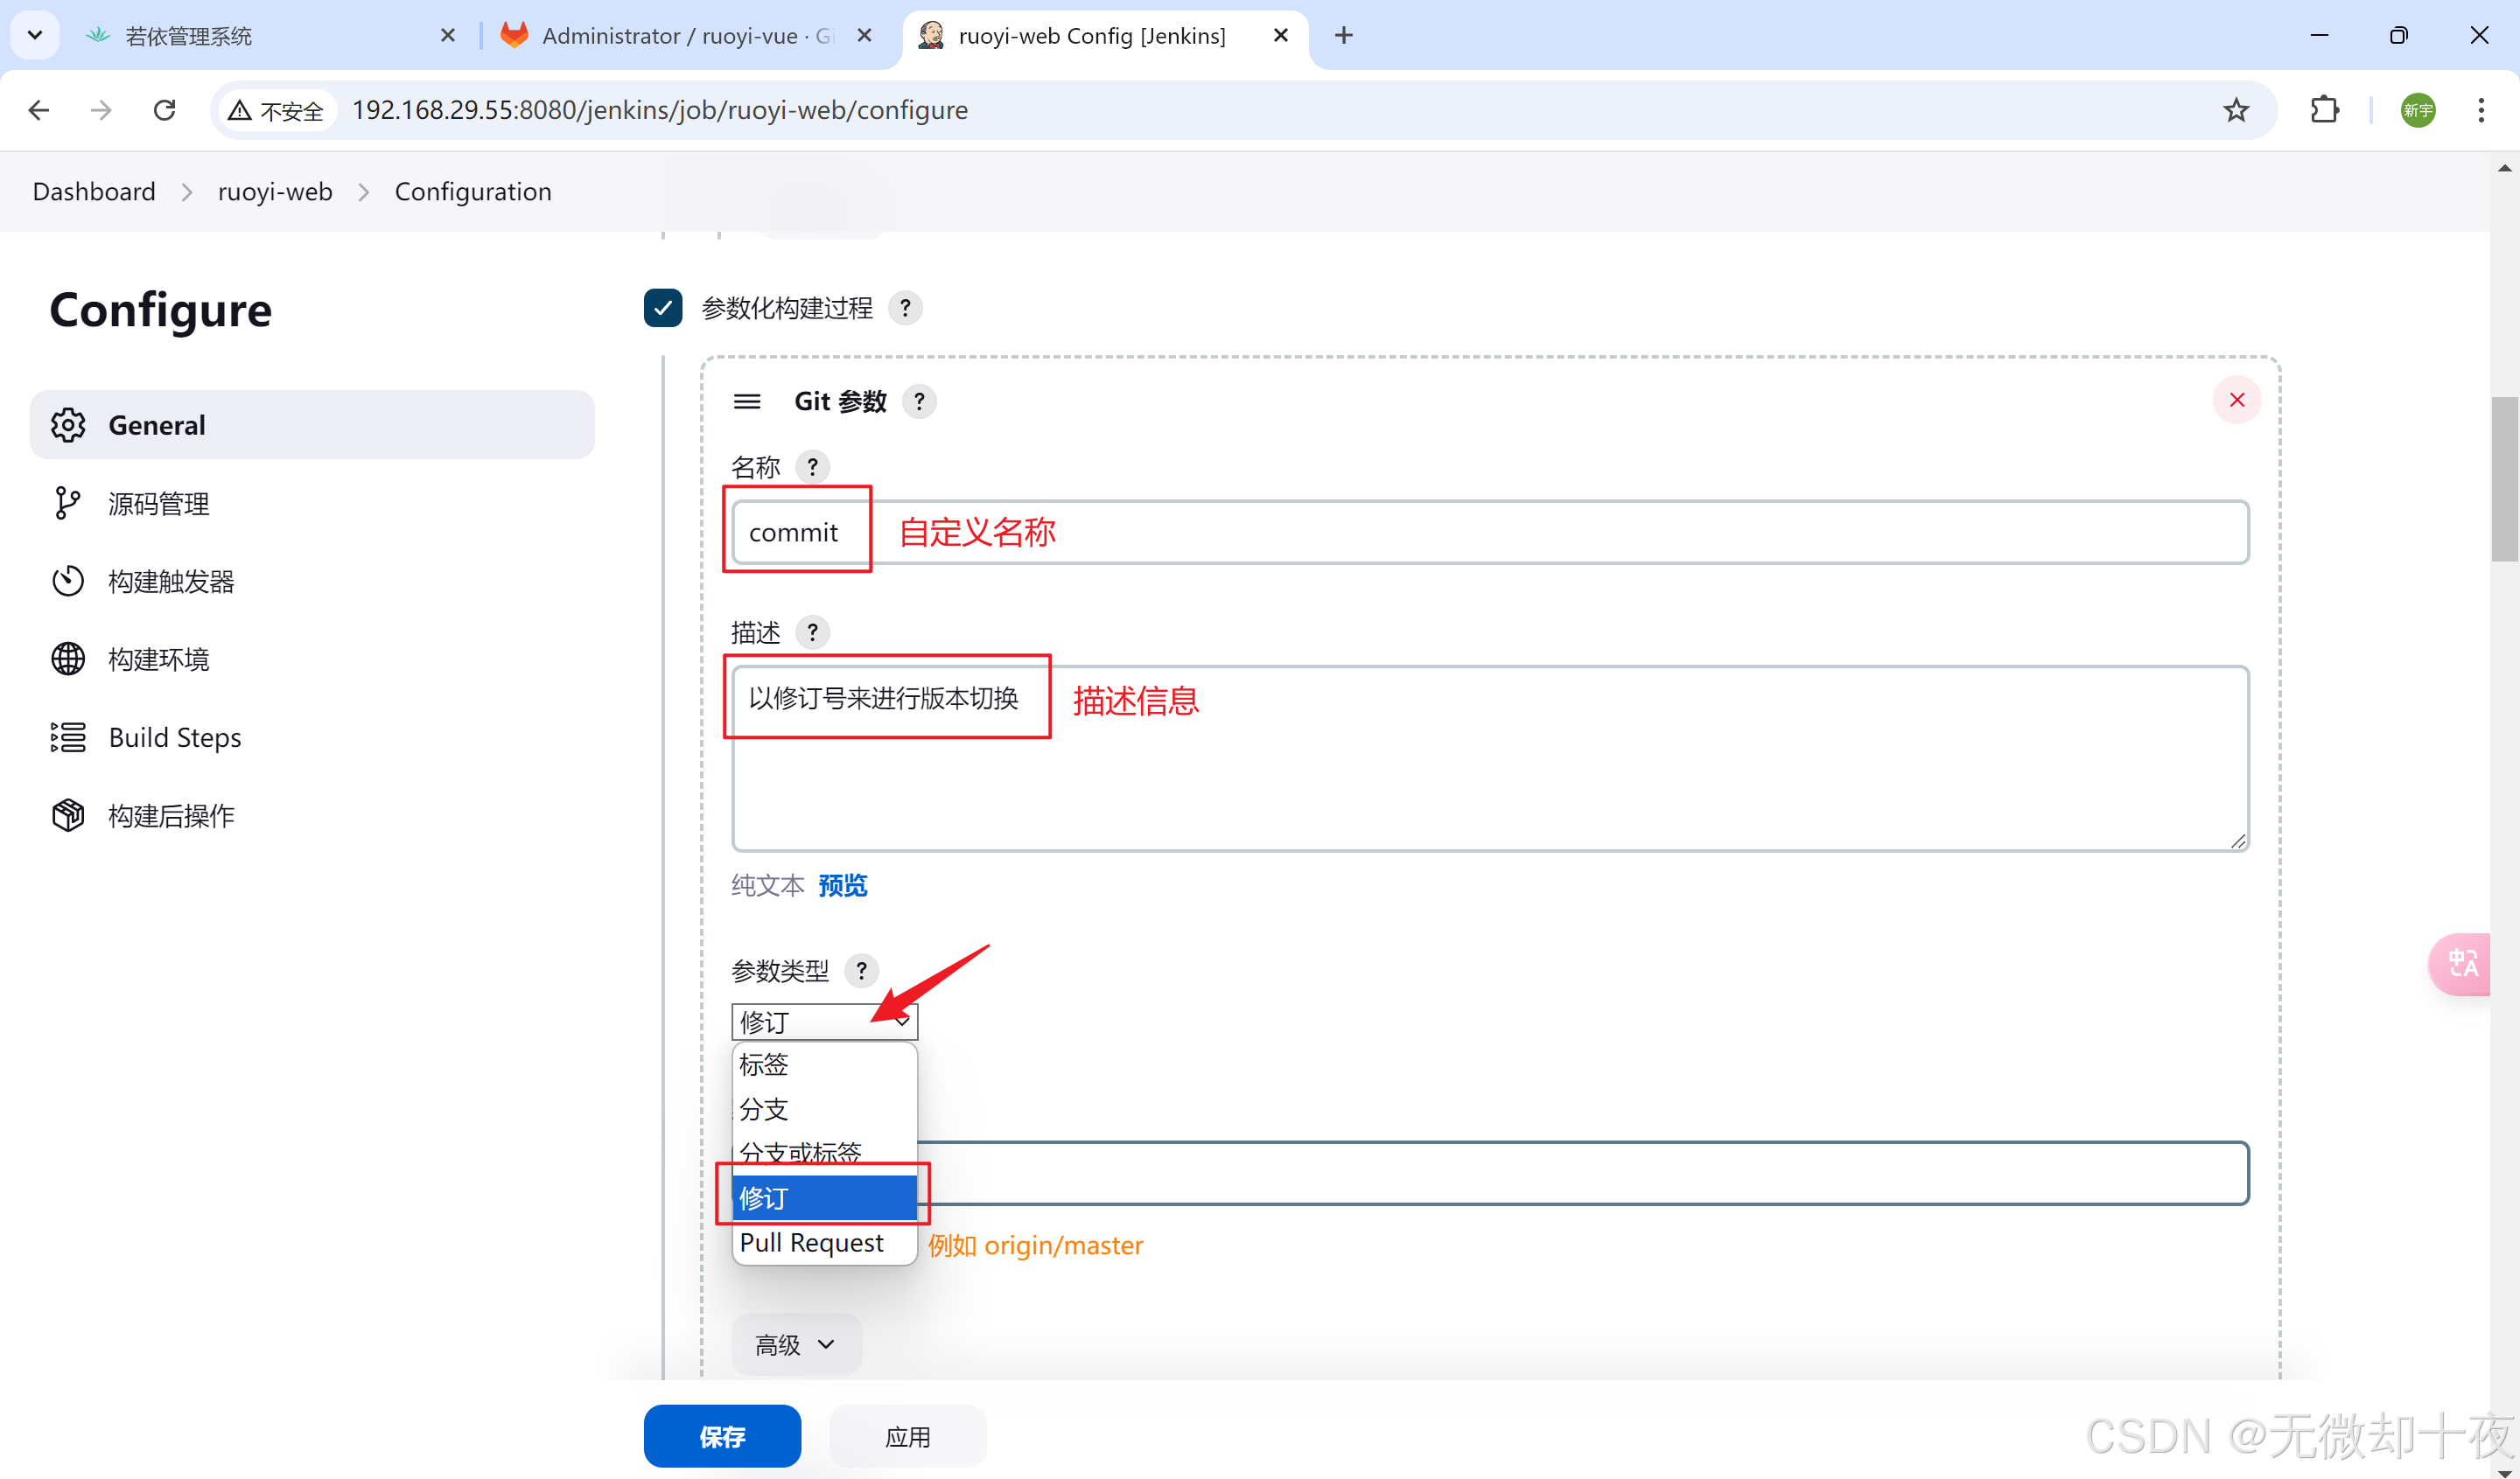
Task: Open 源码管理 branch icon section
Action: coord(68,503)
